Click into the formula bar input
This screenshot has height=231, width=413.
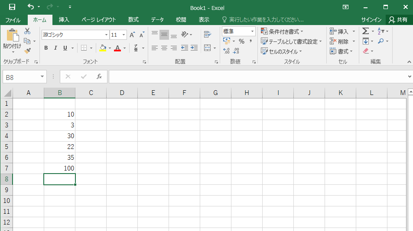pos(258,77)
